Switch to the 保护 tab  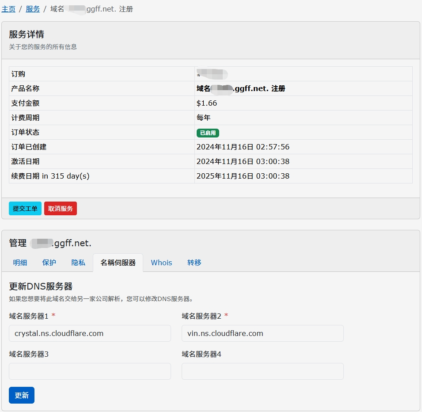(x=49, y=263)
